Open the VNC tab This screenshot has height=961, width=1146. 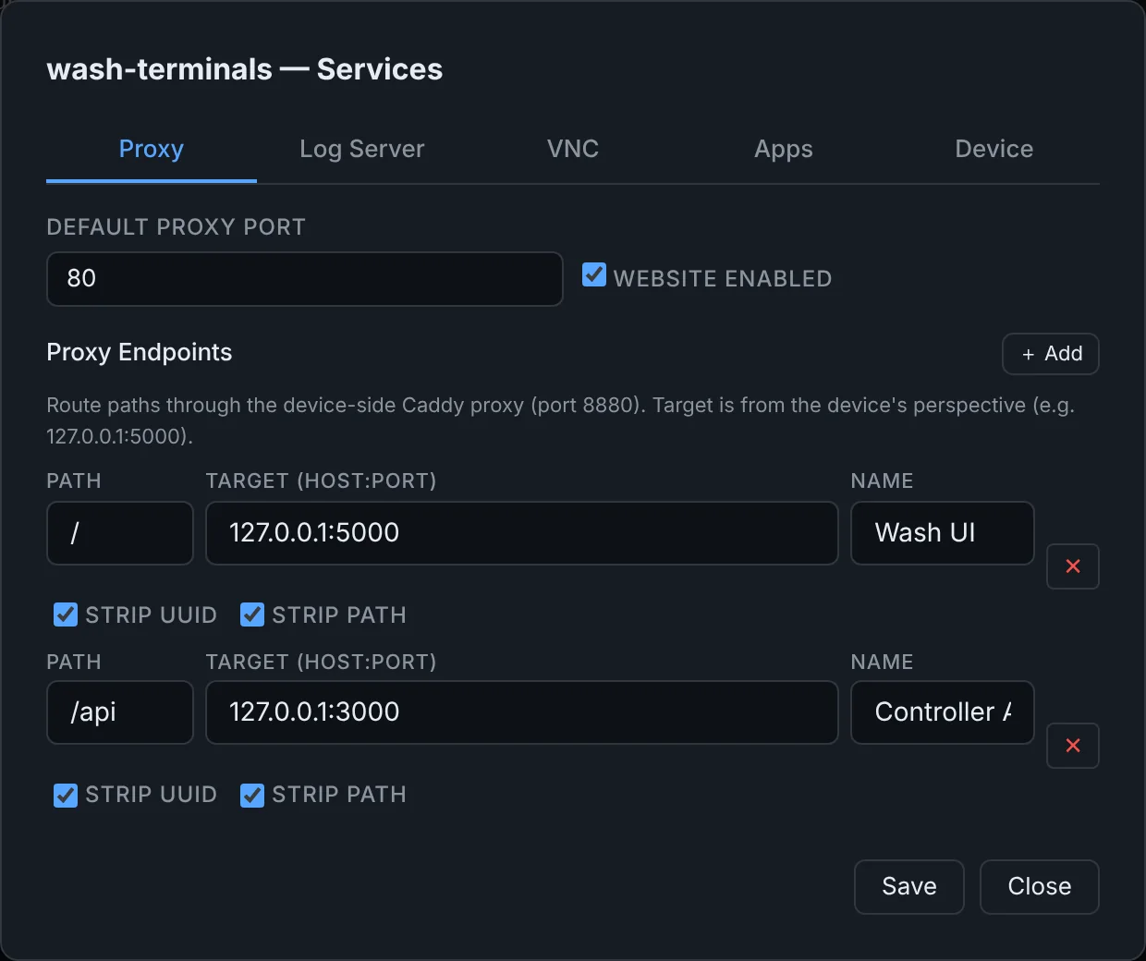[573, 150]
